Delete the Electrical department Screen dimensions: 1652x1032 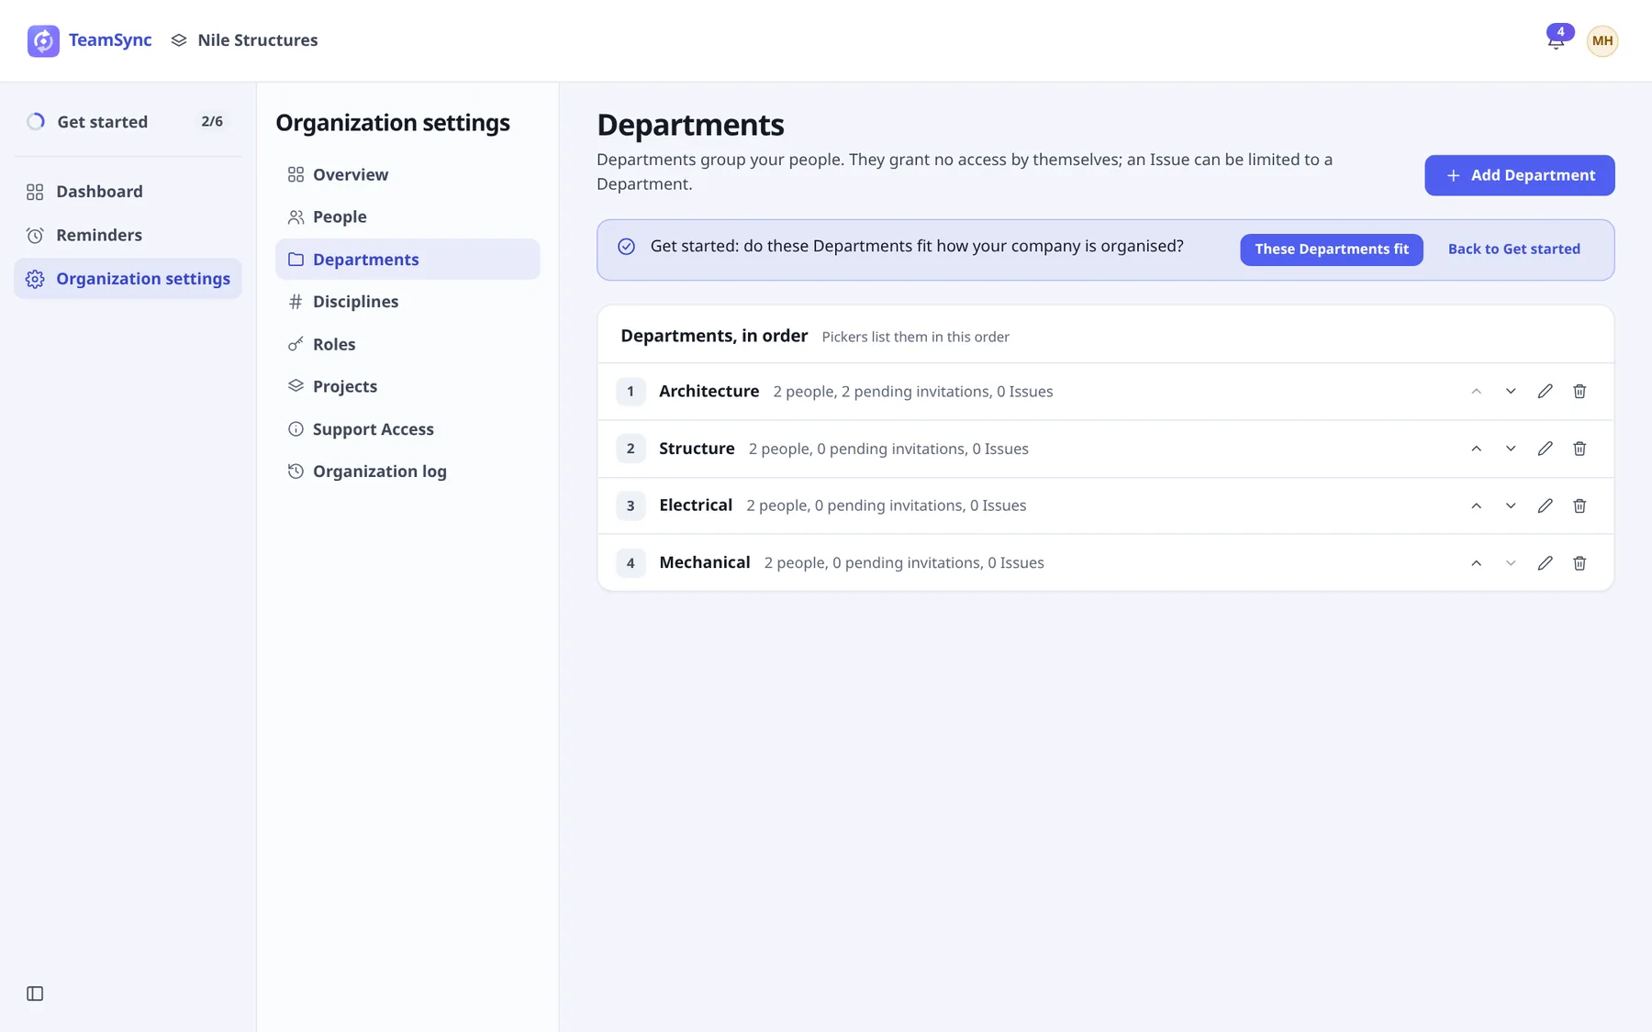point(1579,505)
